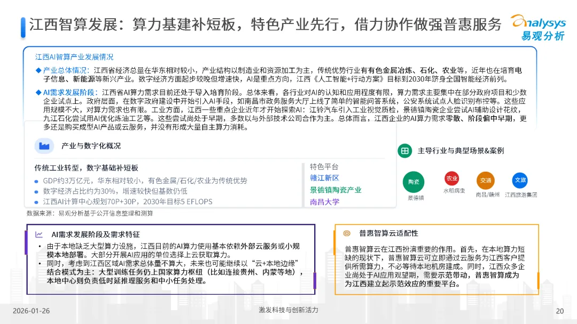577x324 pixels.
Task: Click the 产业总体情况 label
Action: point(66,70)
